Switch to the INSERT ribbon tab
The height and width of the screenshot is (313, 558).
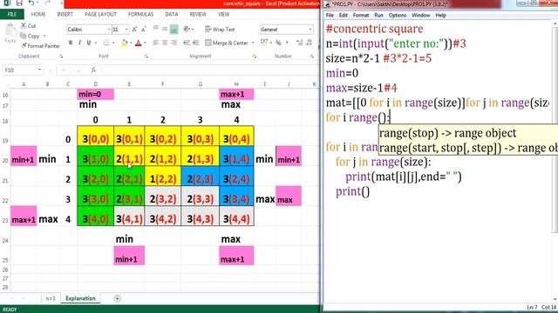65,14
